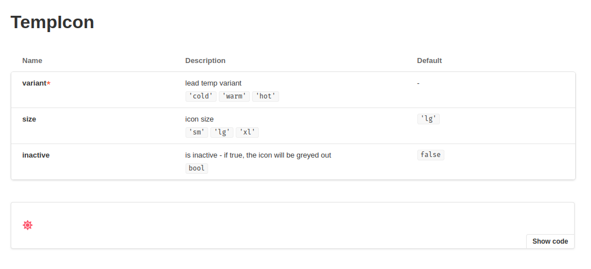591x269 pixels.
Task: Click the TempIcon page heading
Action: (x=52, y=22)
